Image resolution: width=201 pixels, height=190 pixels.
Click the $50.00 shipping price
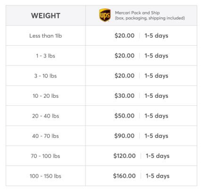tap(124, 116)
